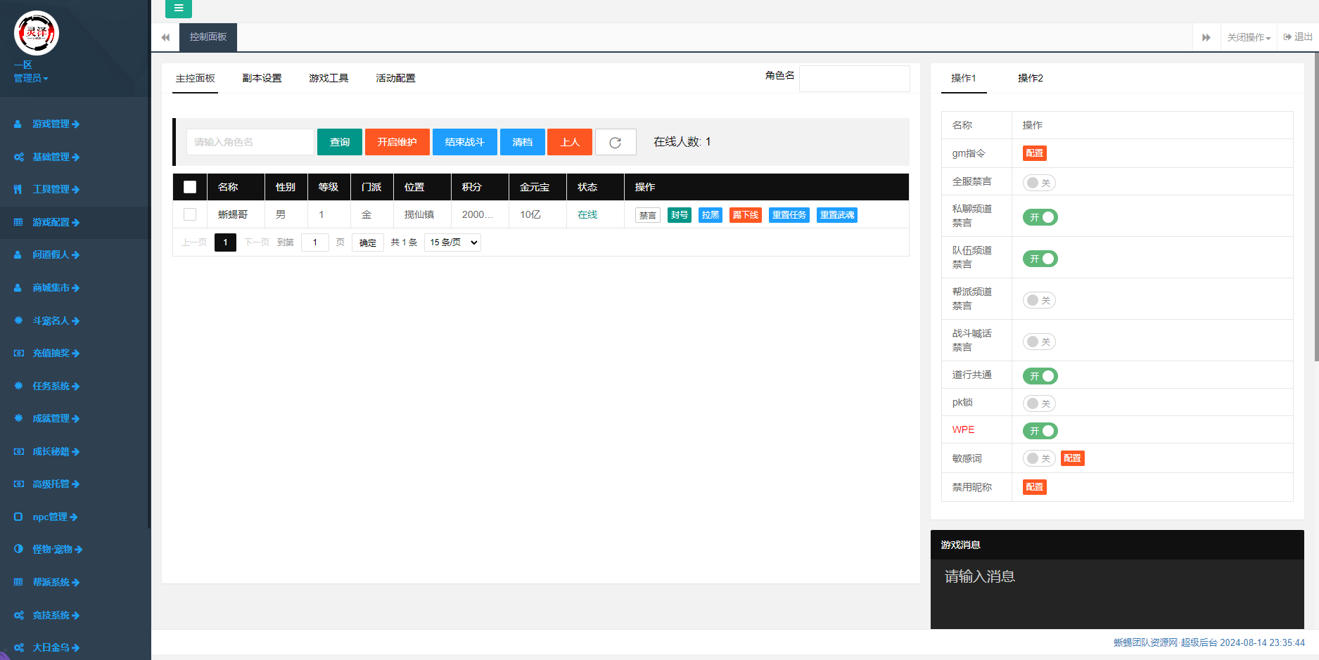This screenshot has width=1319, height=660.
Task: Disable the WPE switch
Action: 1040,431
